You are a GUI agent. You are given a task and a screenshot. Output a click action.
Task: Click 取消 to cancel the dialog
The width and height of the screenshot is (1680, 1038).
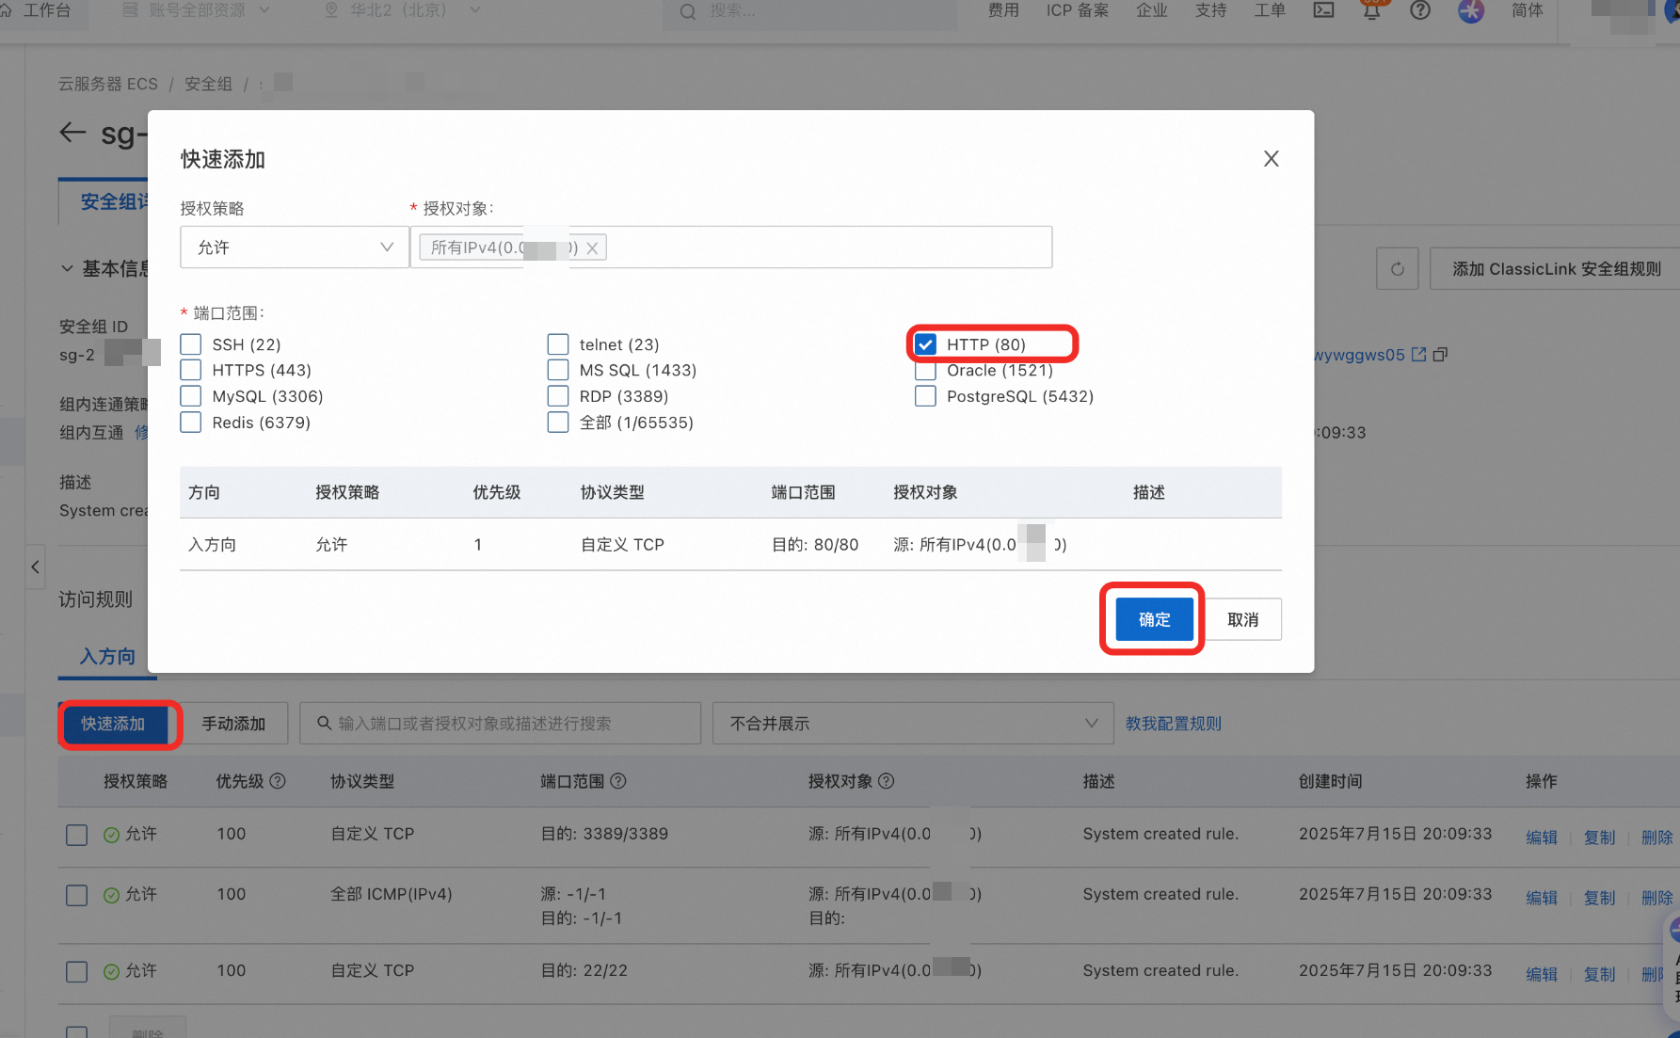click(x=1242, y=619)
